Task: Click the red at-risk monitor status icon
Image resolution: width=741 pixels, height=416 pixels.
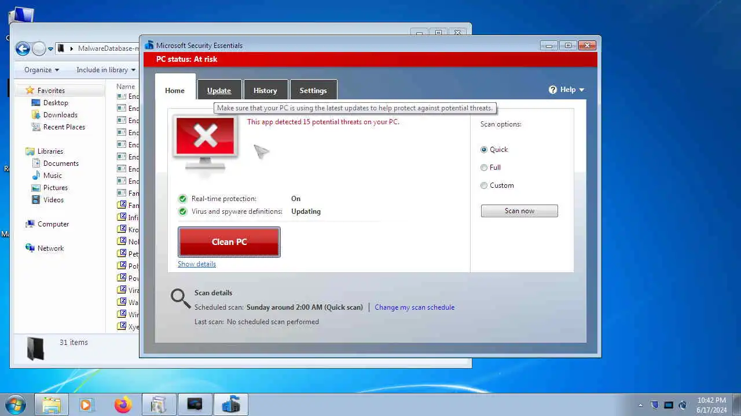Action: click(206, 142)
